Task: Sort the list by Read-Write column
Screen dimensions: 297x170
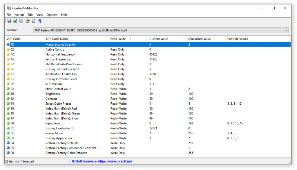Action: [128, 38]
